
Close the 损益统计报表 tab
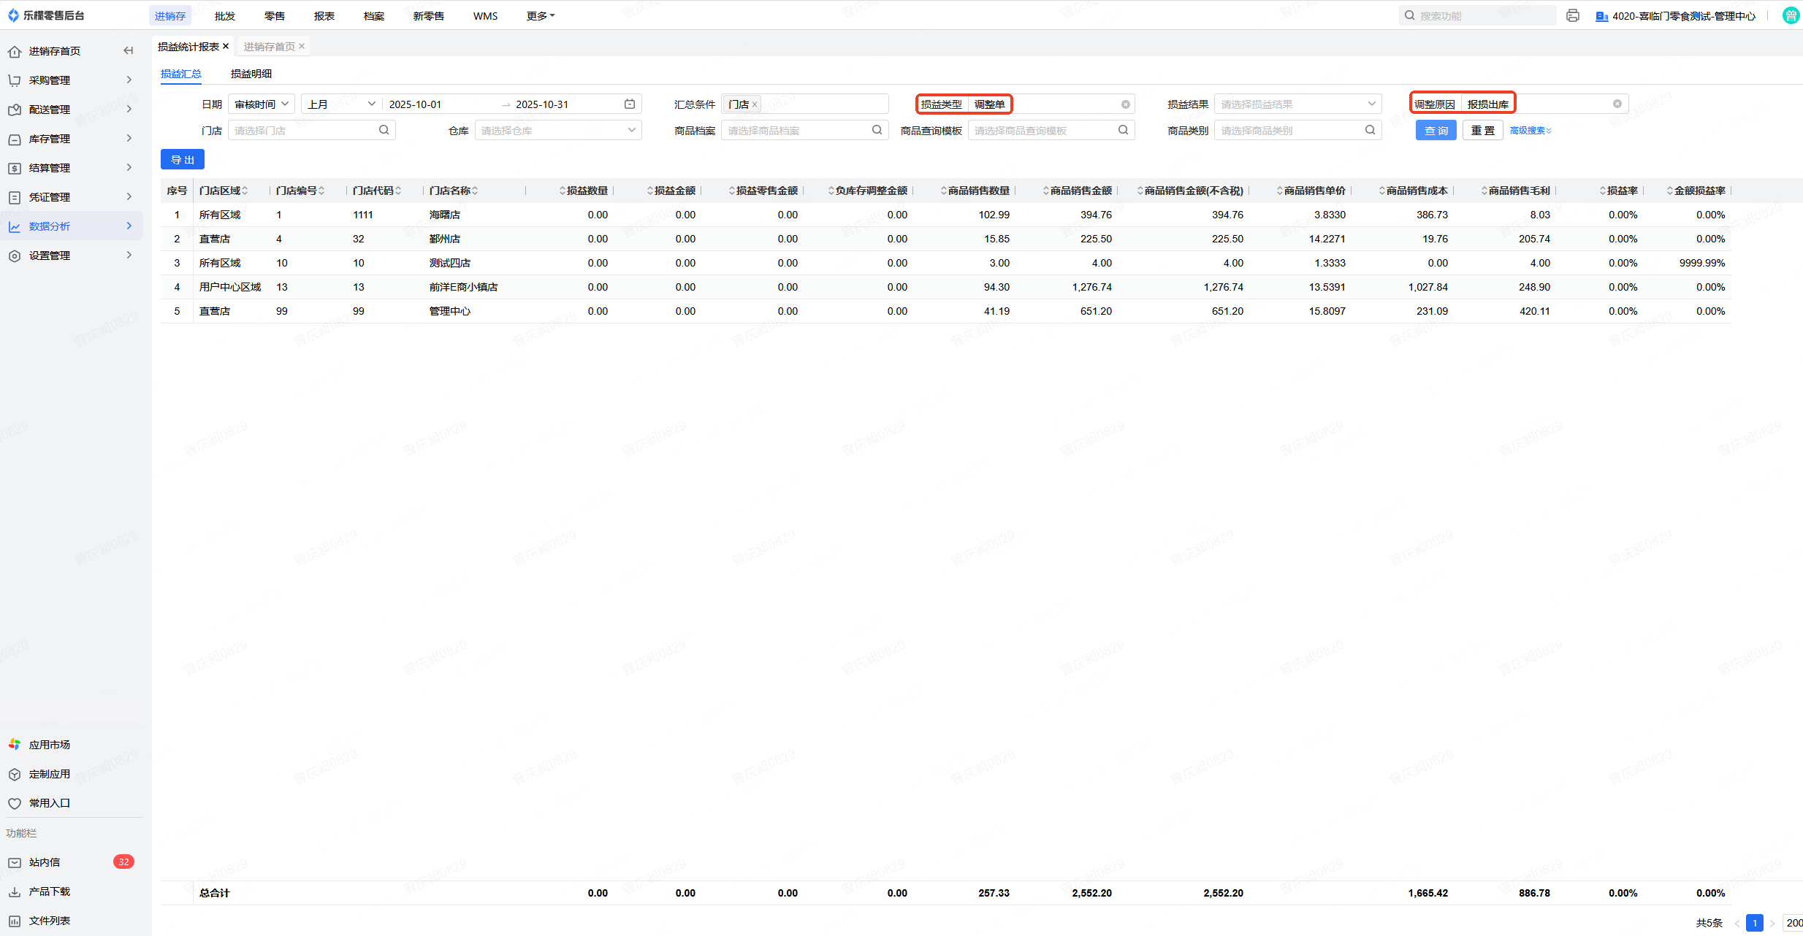[226, 46]
